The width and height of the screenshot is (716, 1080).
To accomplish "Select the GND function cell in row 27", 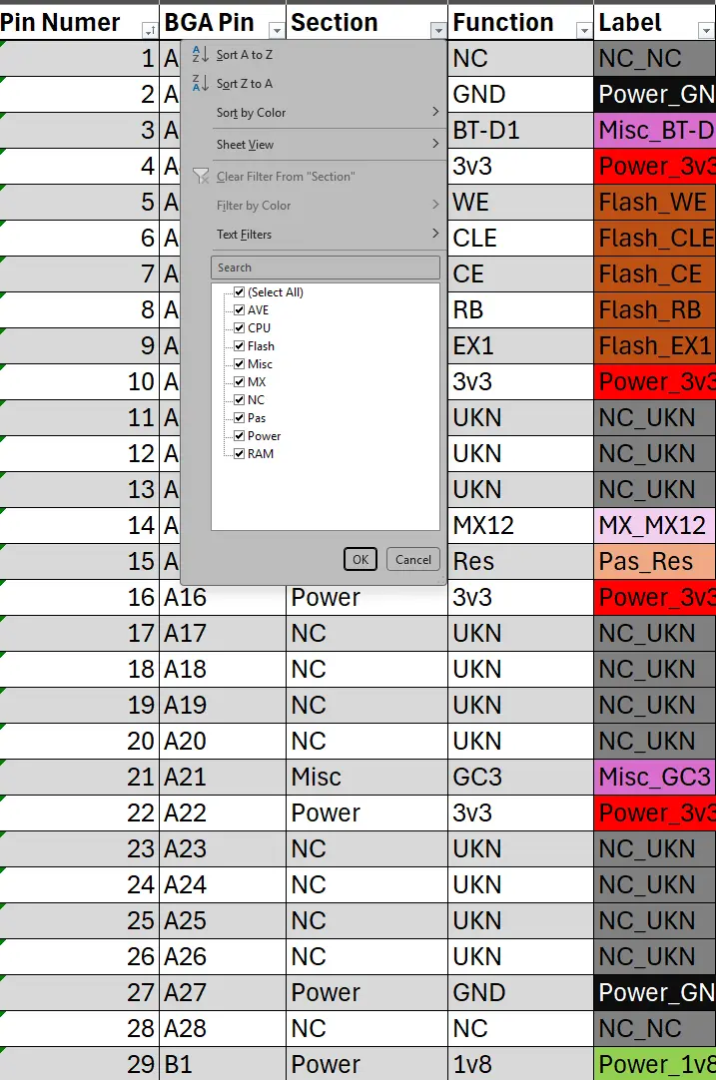I will (x=520, y=992).
